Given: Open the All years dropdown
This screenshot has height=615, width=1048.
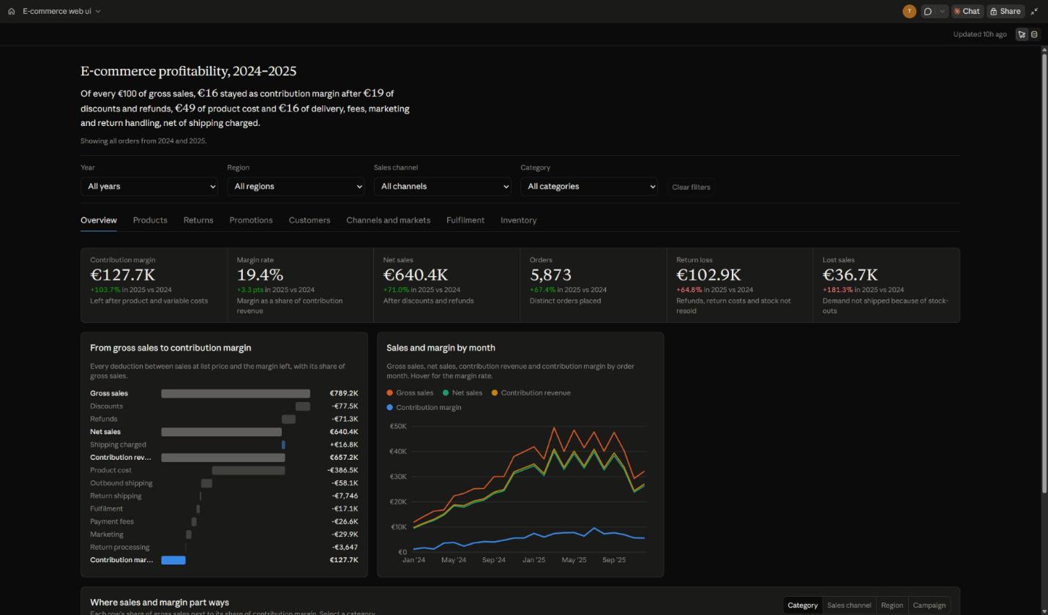Looking at the screenshot, I should click(149, 187).
